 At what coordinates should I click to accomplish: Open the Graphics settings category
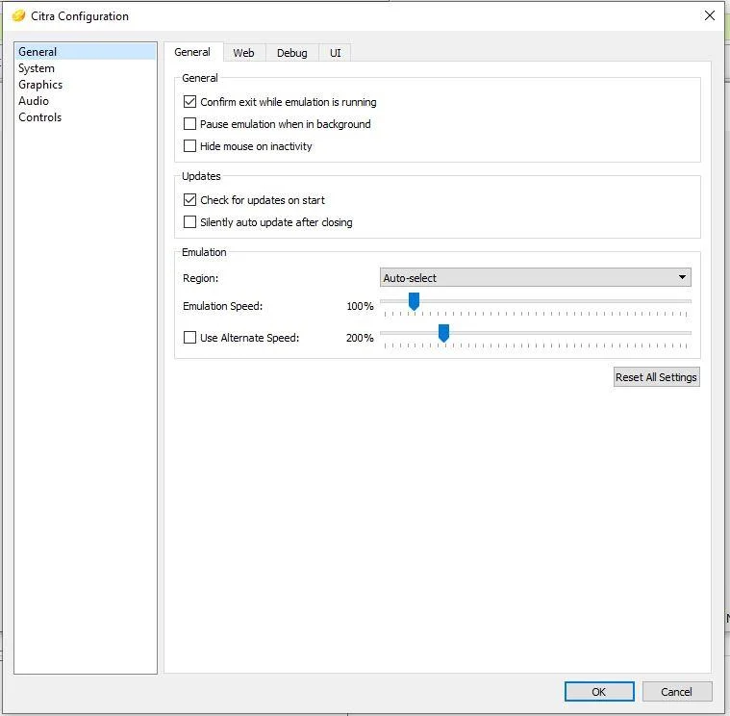86,85
